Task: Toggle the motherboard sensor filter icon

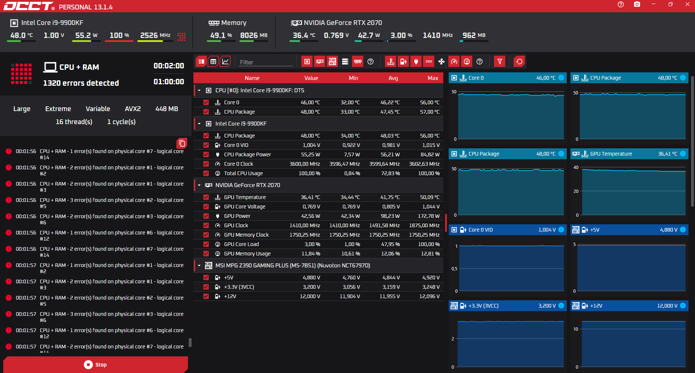Action: point(332,62)
